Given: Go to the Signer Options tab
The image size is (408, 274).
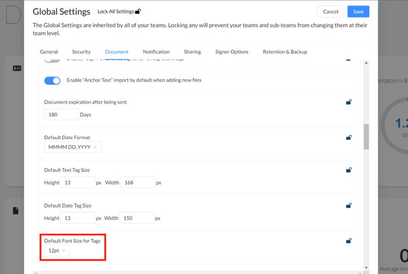Looking at the screenshot, I should coord(231,52).
